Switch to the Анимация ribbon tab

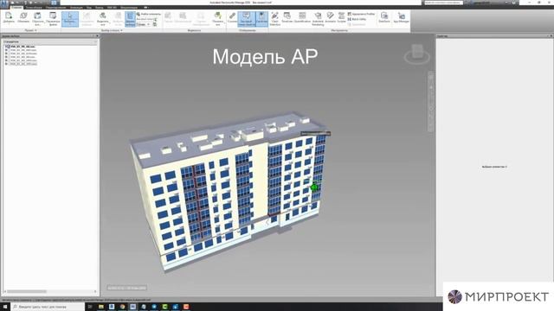coord(76,8)
